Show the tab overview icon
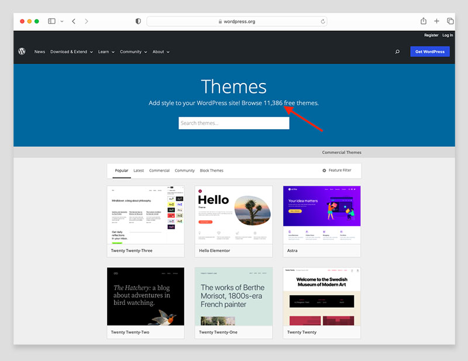The width and height of the screenshot is (468, 361). tap(450, 21)
